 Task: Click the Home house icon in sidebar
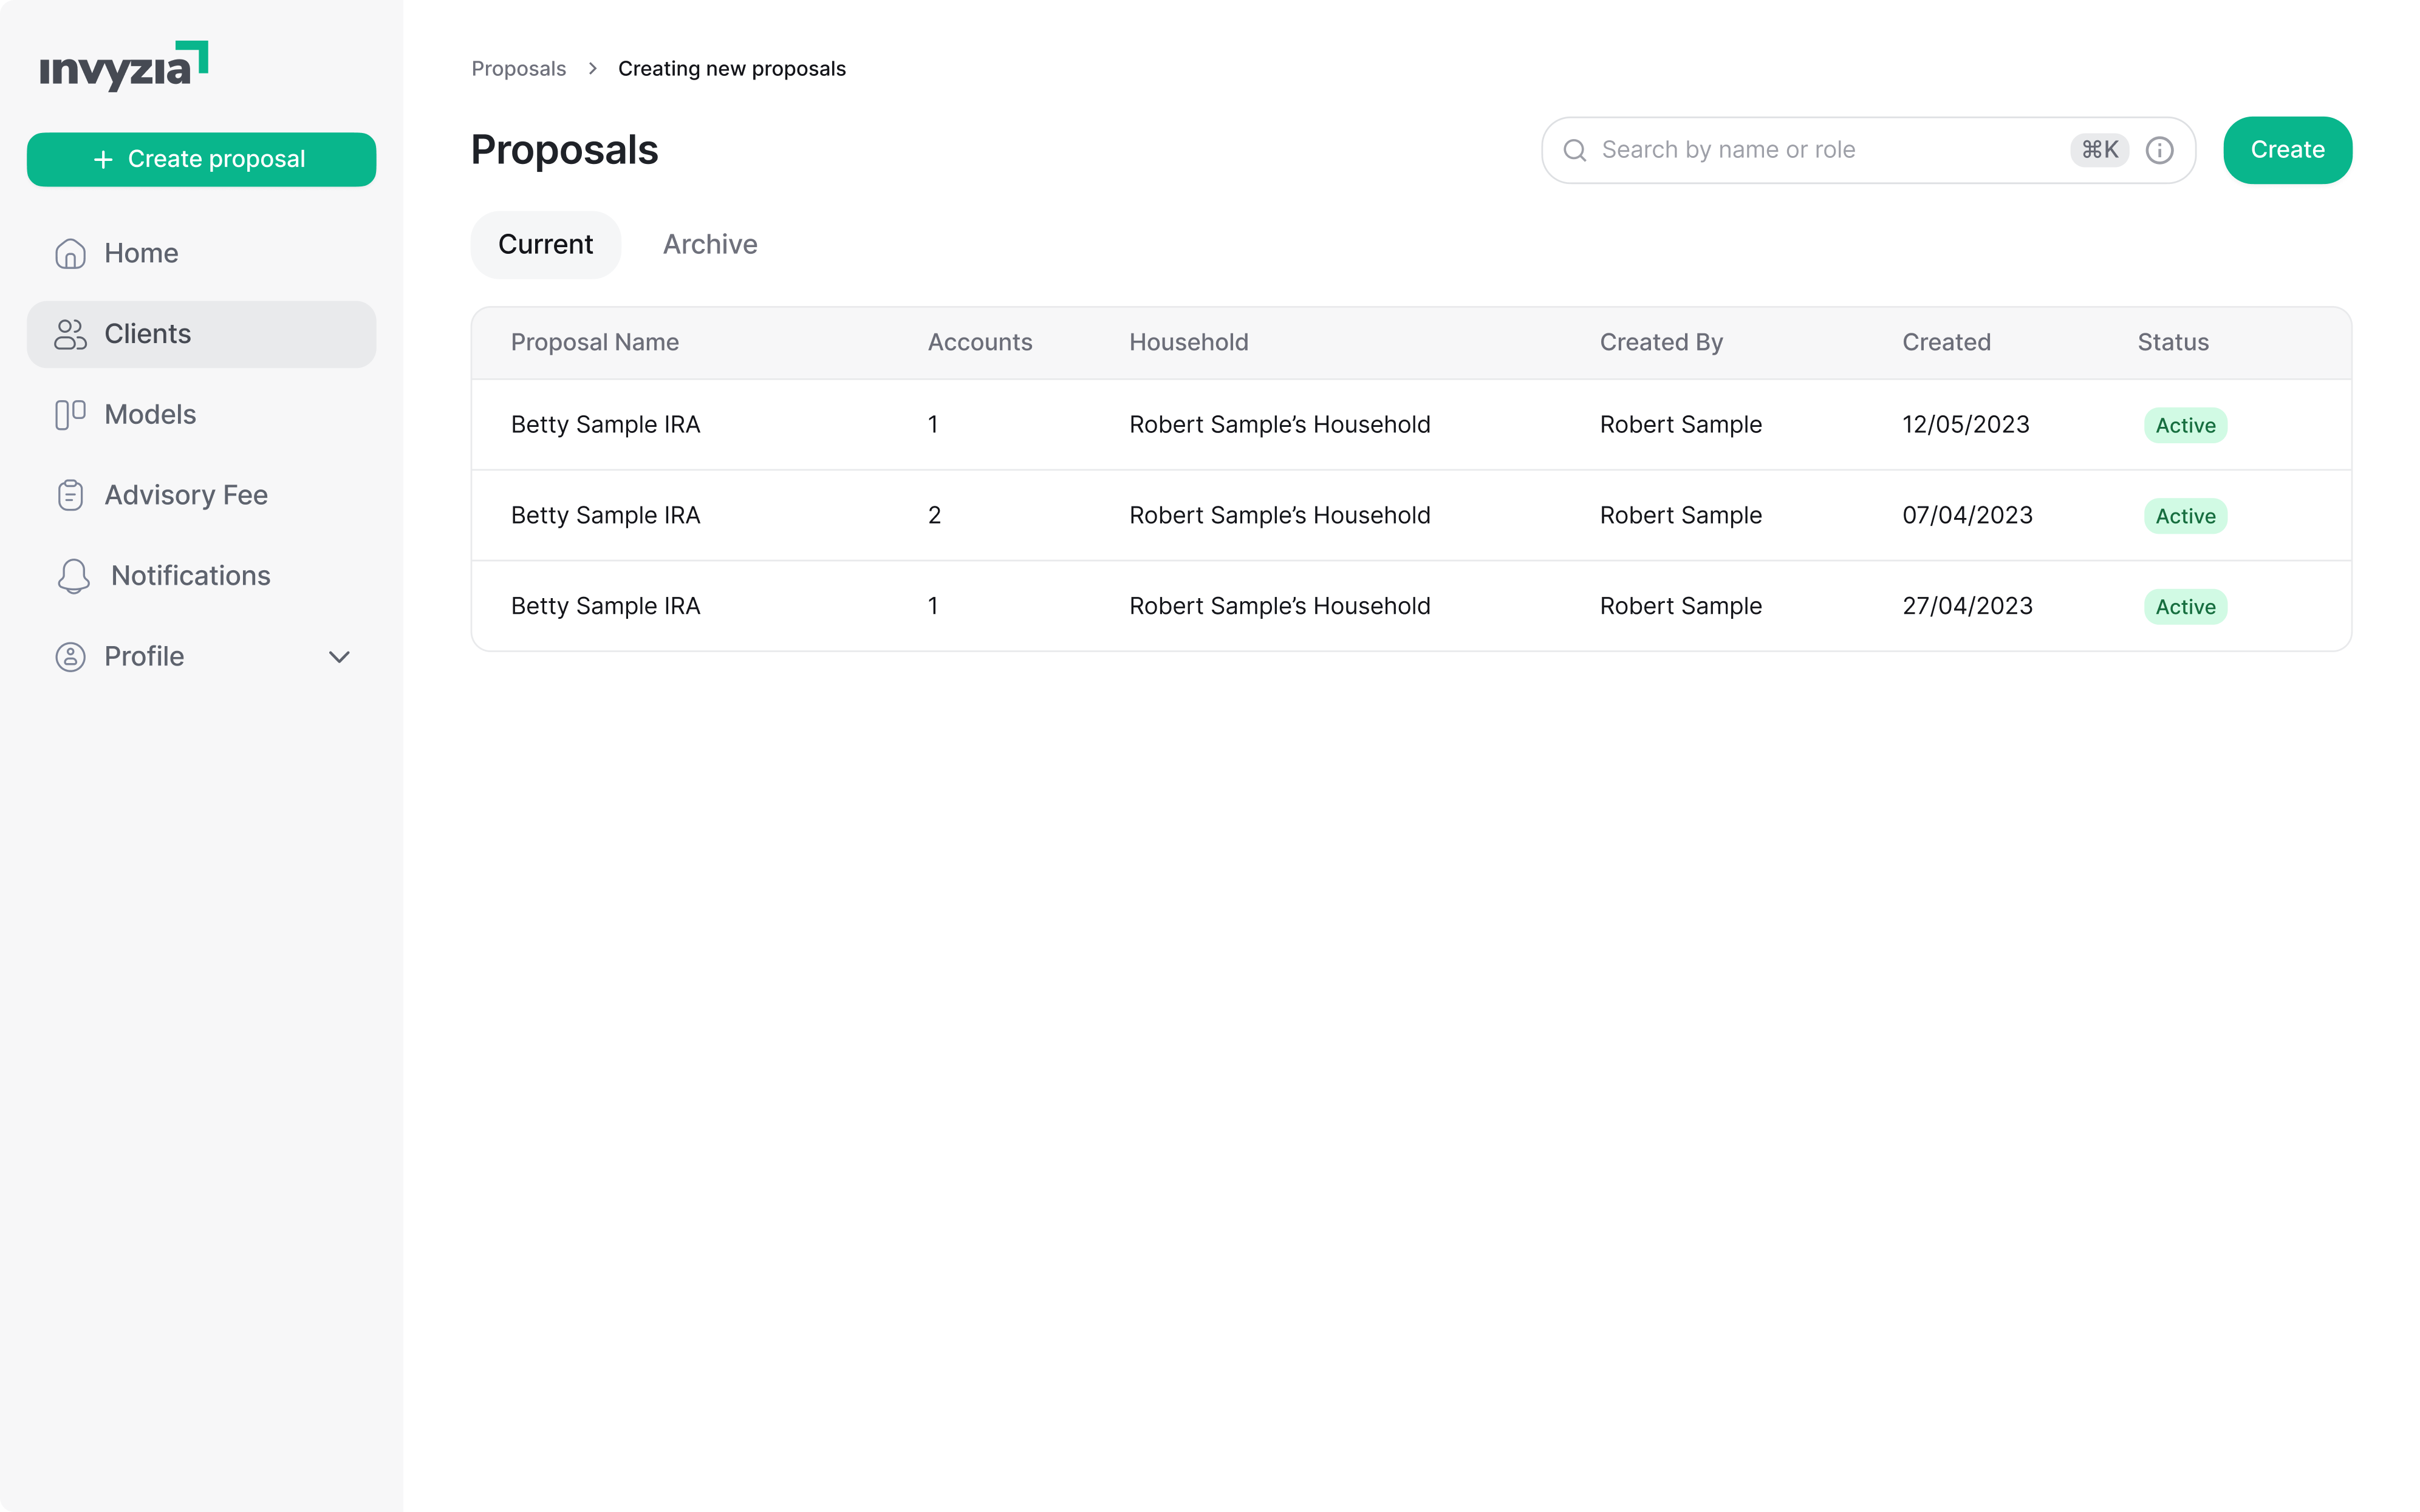coord(70,253)
